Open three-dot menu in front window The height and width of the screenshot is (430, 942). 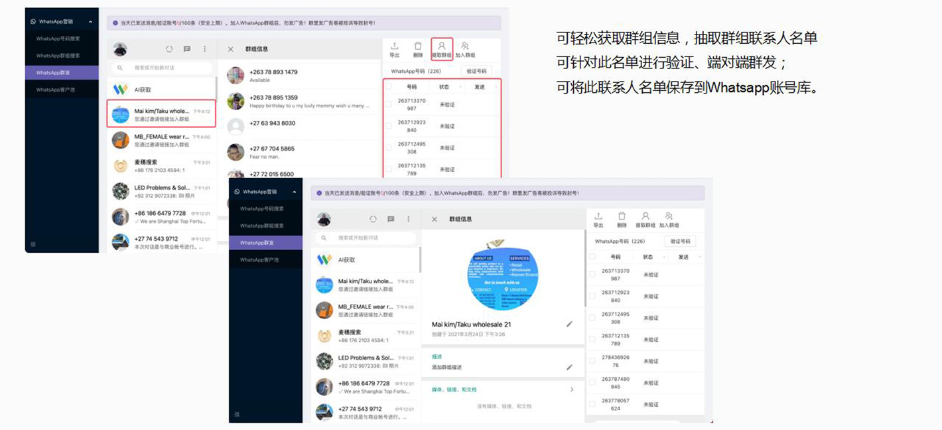409,219
